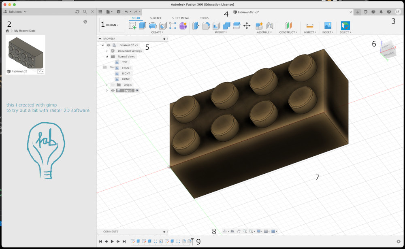Open the Help question mark menu

(389, 12)
